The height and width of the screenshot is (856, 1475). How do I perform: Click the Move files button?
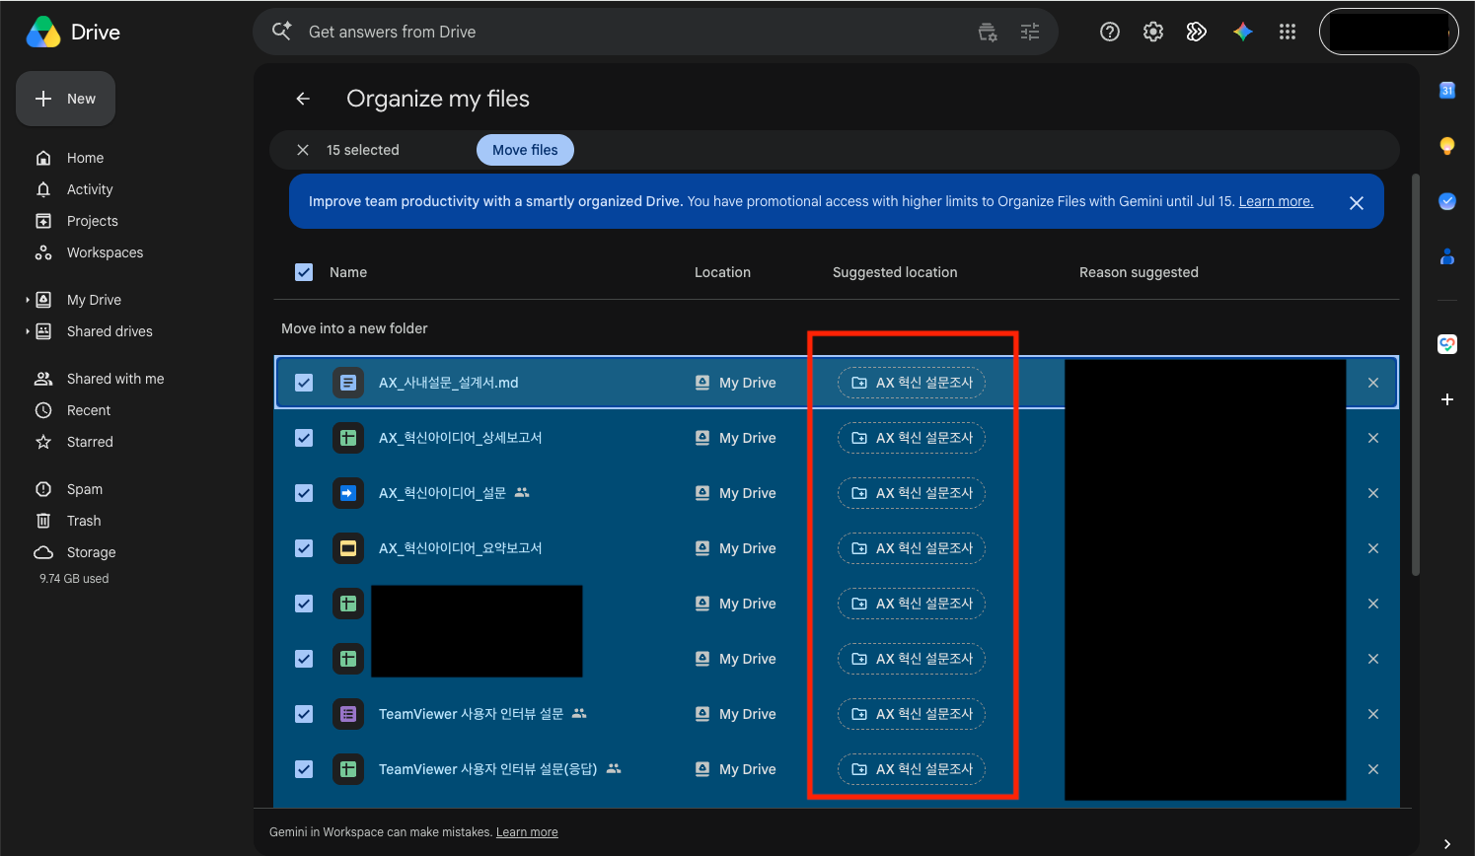pyautogui.click(x=525, y=150)
